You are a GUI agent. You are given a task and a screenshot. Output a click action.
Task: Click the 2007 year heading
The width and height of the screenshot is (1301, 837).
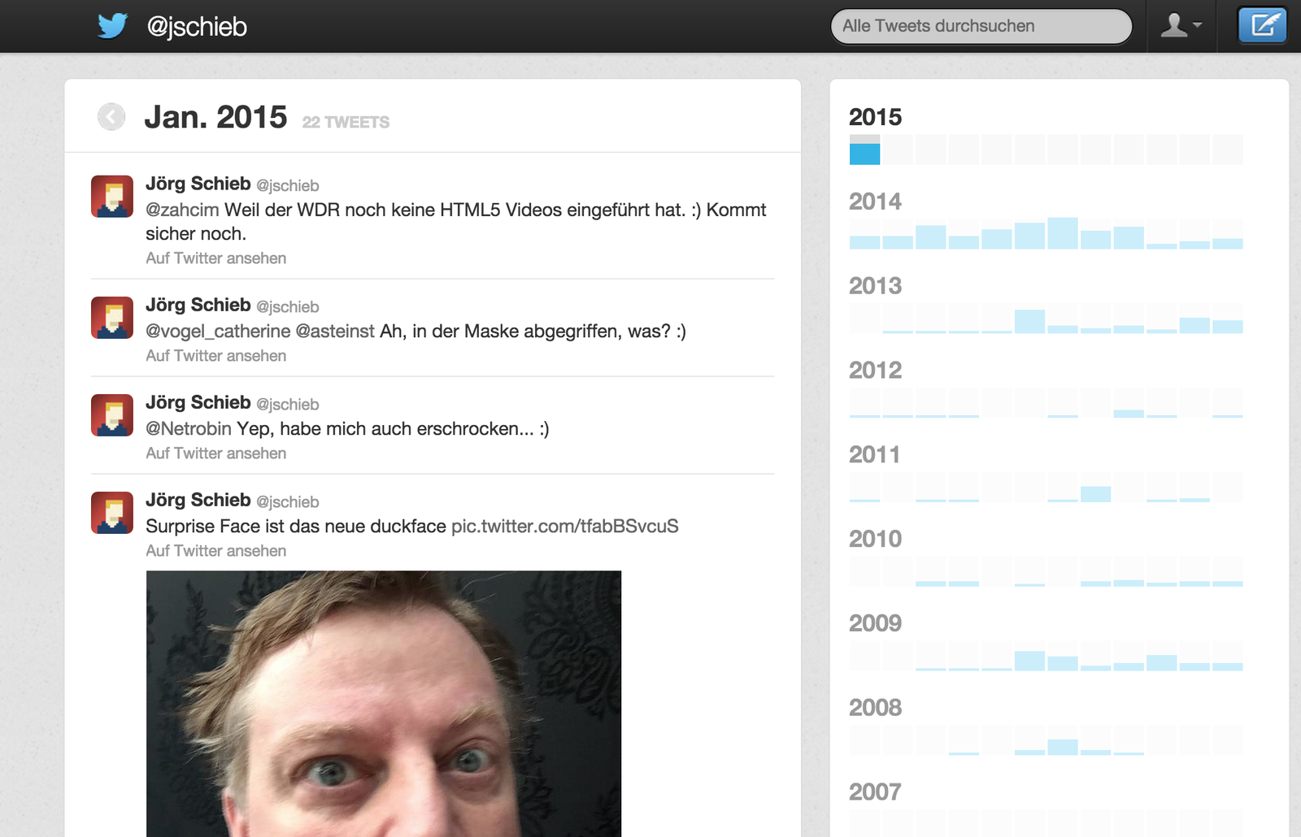pyautogui.click(x=875, y=792)
